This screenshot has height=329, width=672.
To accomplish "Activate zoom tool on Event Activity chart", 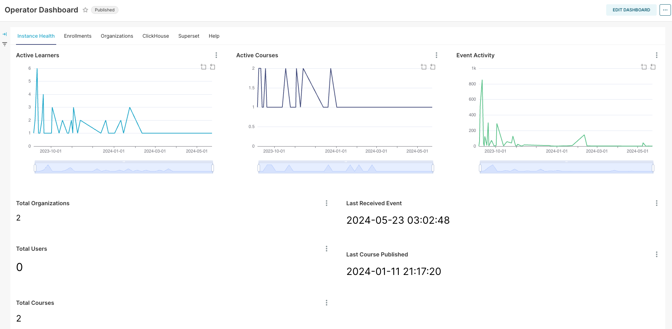I will (644, 67).
